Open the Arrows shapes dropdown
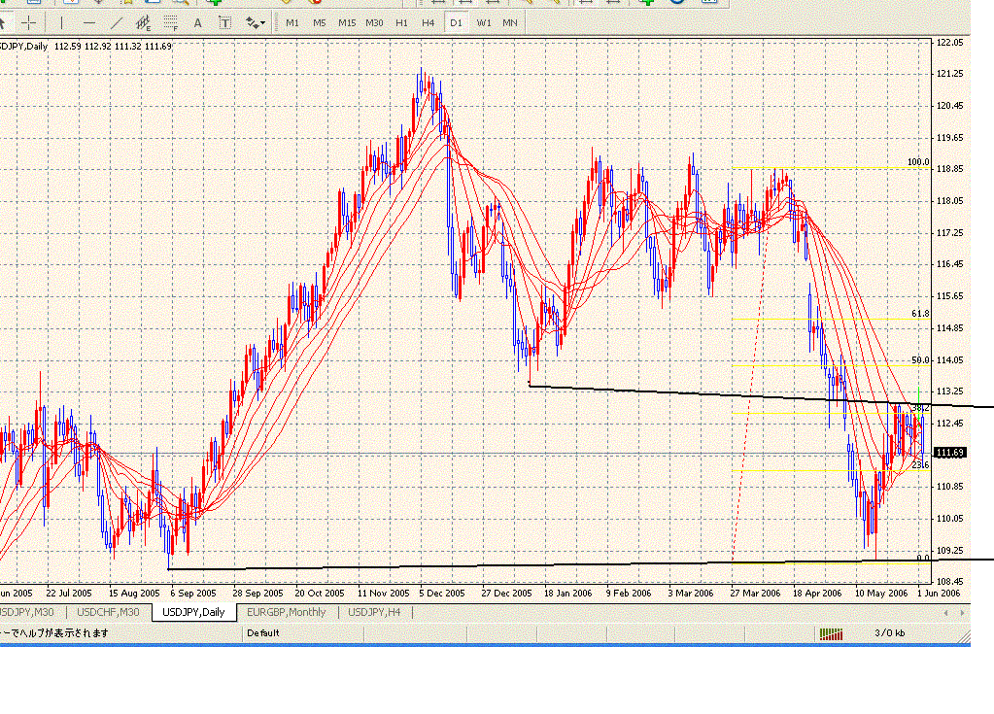Image resolution: width=994 pixels, height=714 pixels. pyautogui.click(x=257, y=22)
